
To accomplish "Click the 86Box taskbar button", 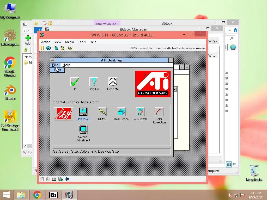I will click(x=69, y=195).
